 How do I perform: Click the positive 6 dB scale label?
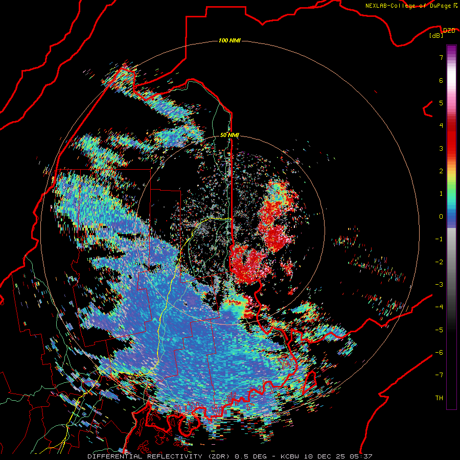click(441, 80)
